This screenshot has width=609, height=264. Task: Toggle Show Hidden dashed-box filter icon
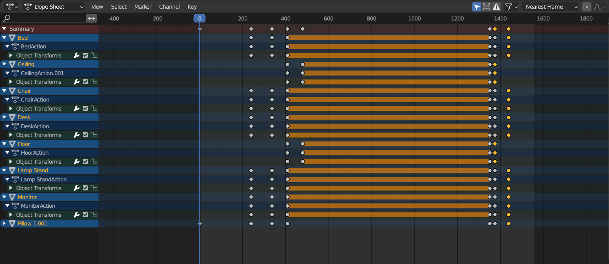[486, 7]
